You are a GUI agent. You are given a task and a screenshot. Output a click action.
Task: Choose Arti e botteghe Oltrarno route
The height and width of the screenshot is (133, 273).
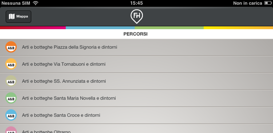(x=46, y=131)
